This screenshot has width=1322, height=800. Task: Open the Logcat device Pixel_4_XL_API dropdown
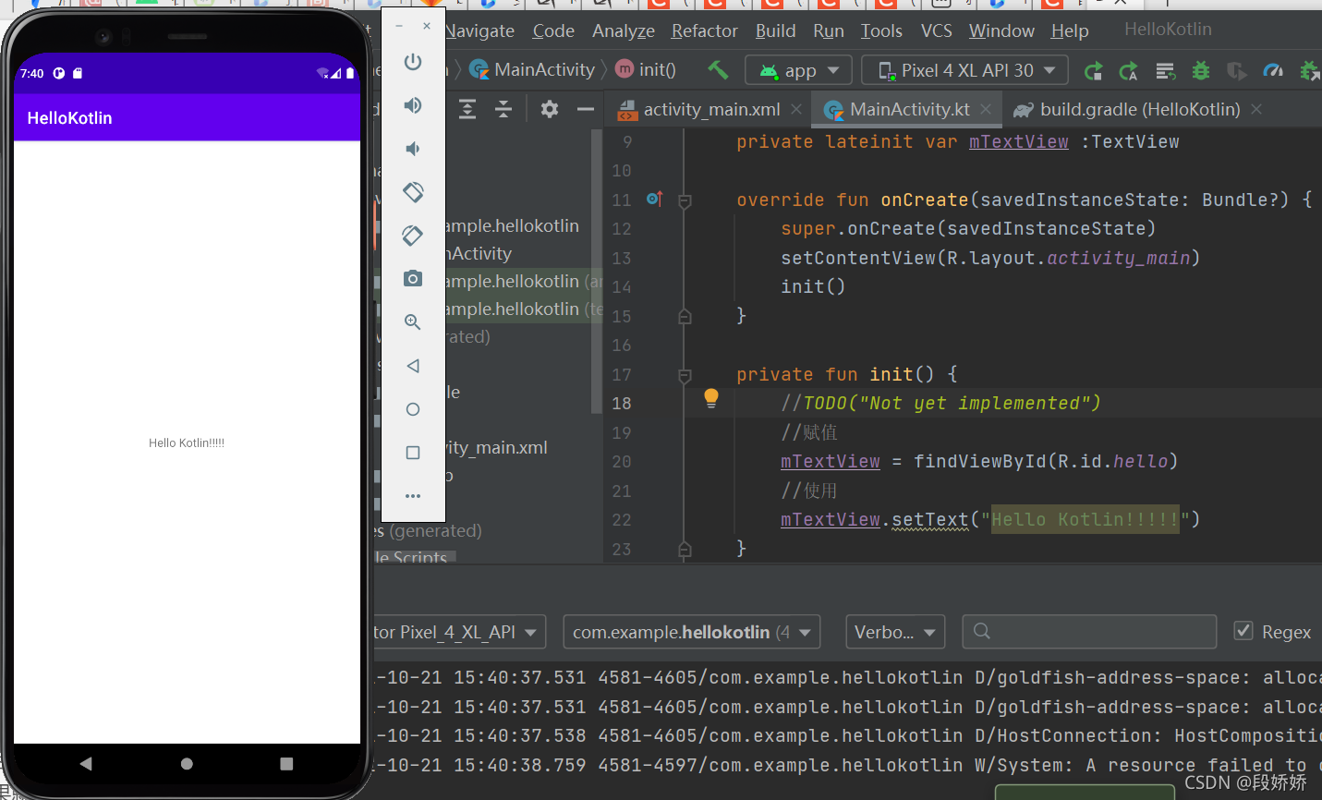[x=458, y=632]
